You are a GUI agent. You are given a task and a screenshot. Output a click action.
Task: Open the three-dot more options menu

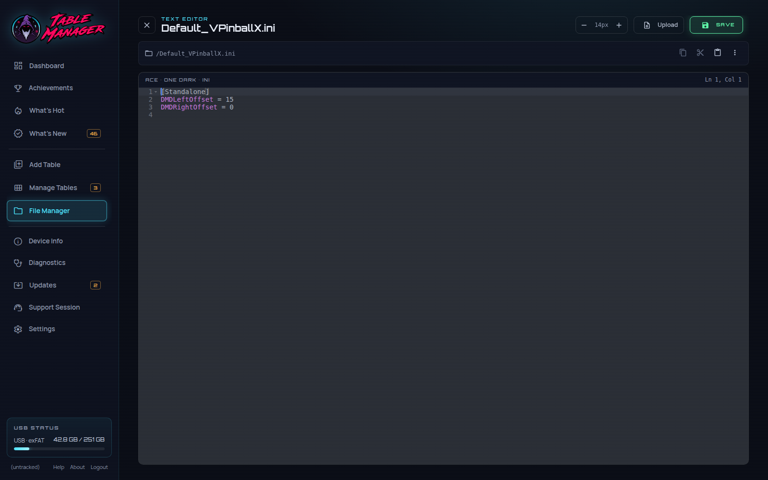[735, 53]
